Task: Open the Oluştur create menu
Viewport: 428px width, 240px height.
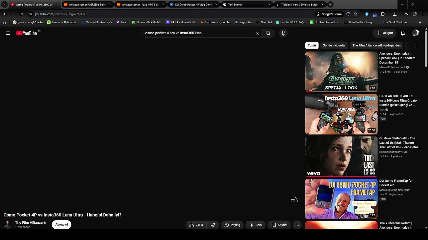Action: (x=385, y=33)
